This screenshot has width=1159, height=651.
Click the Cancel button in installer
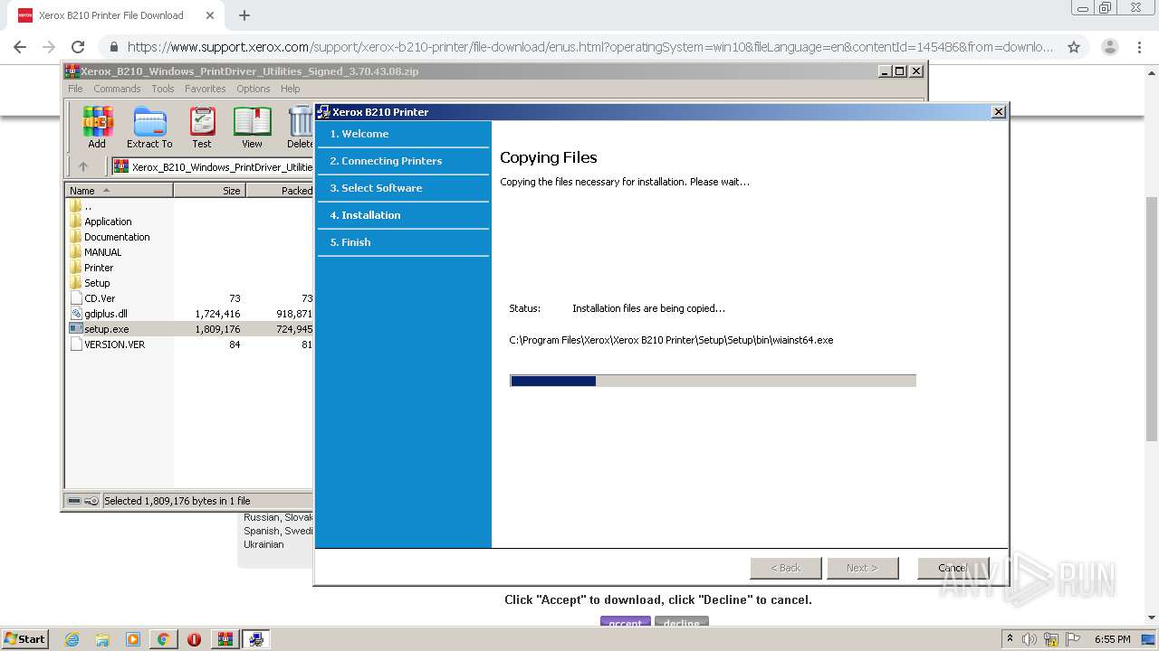953,568
